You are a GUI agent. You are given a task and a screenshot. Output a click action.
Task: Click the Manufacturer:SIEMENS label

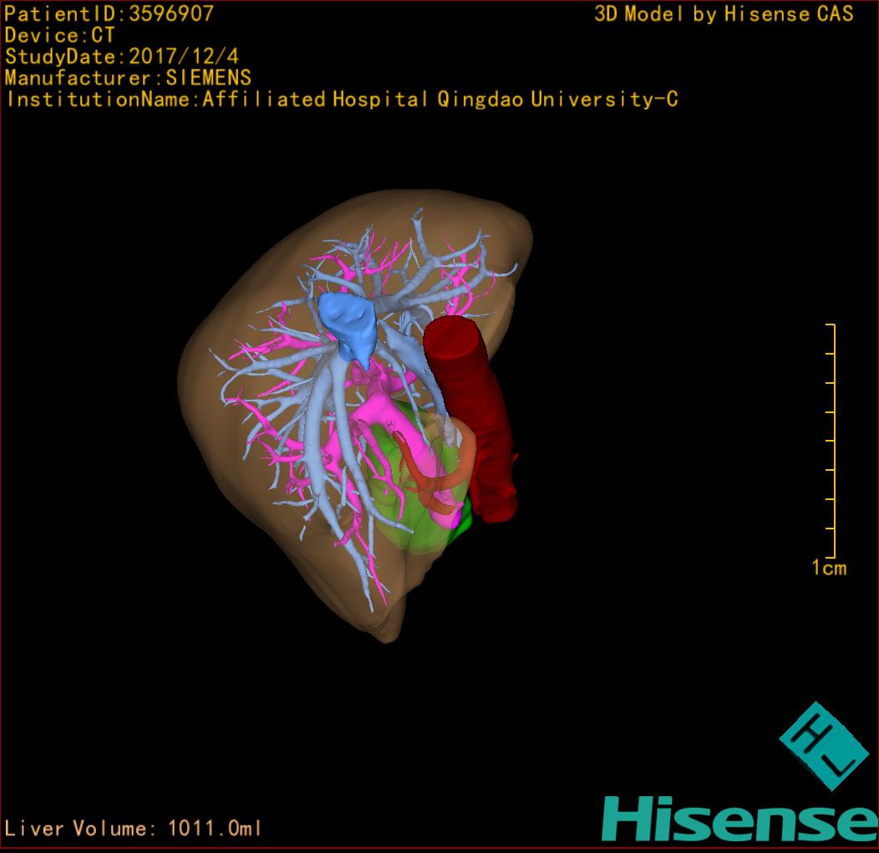coord(128,78)
